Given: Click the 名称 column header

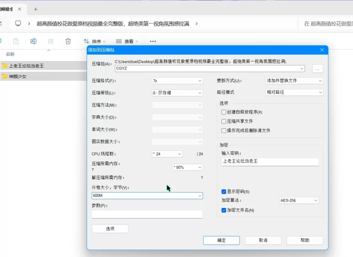Looking at the screenshot, I should (x=10, y=54).
